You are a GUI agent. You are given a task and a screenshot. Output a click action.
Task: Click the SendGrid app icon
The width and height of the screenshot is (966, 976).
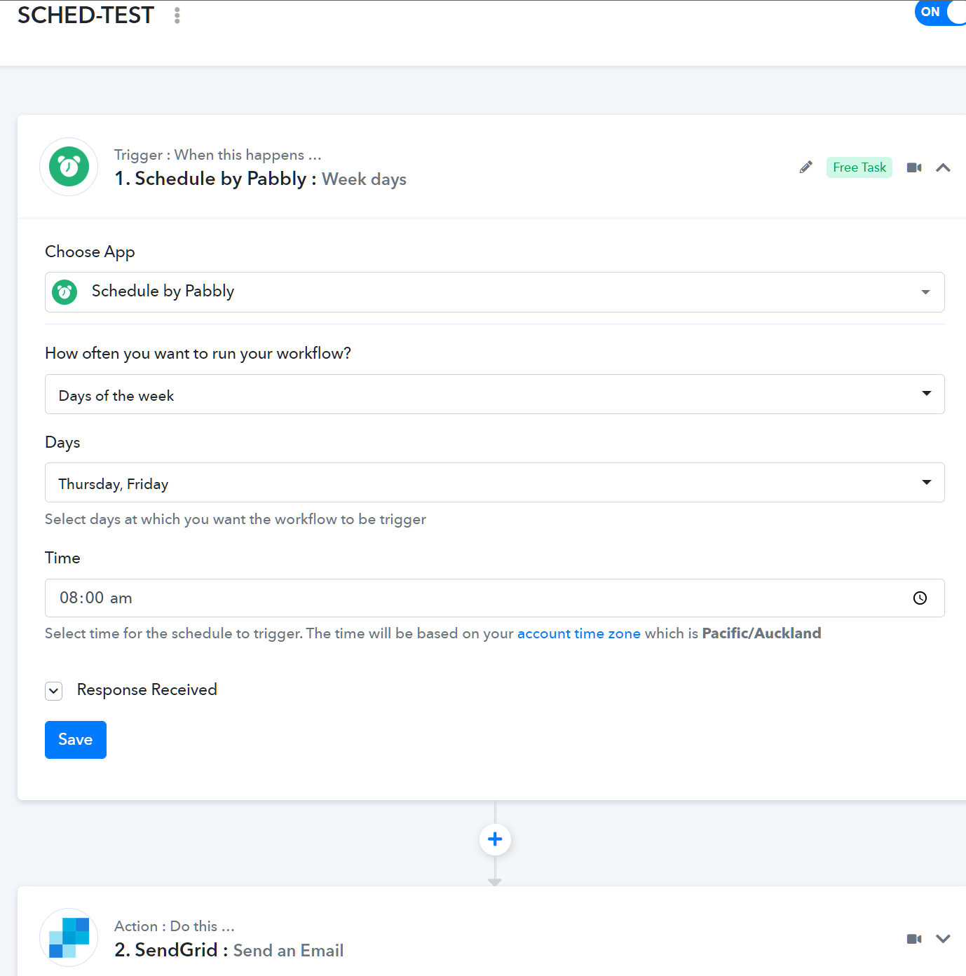(69, 937)
